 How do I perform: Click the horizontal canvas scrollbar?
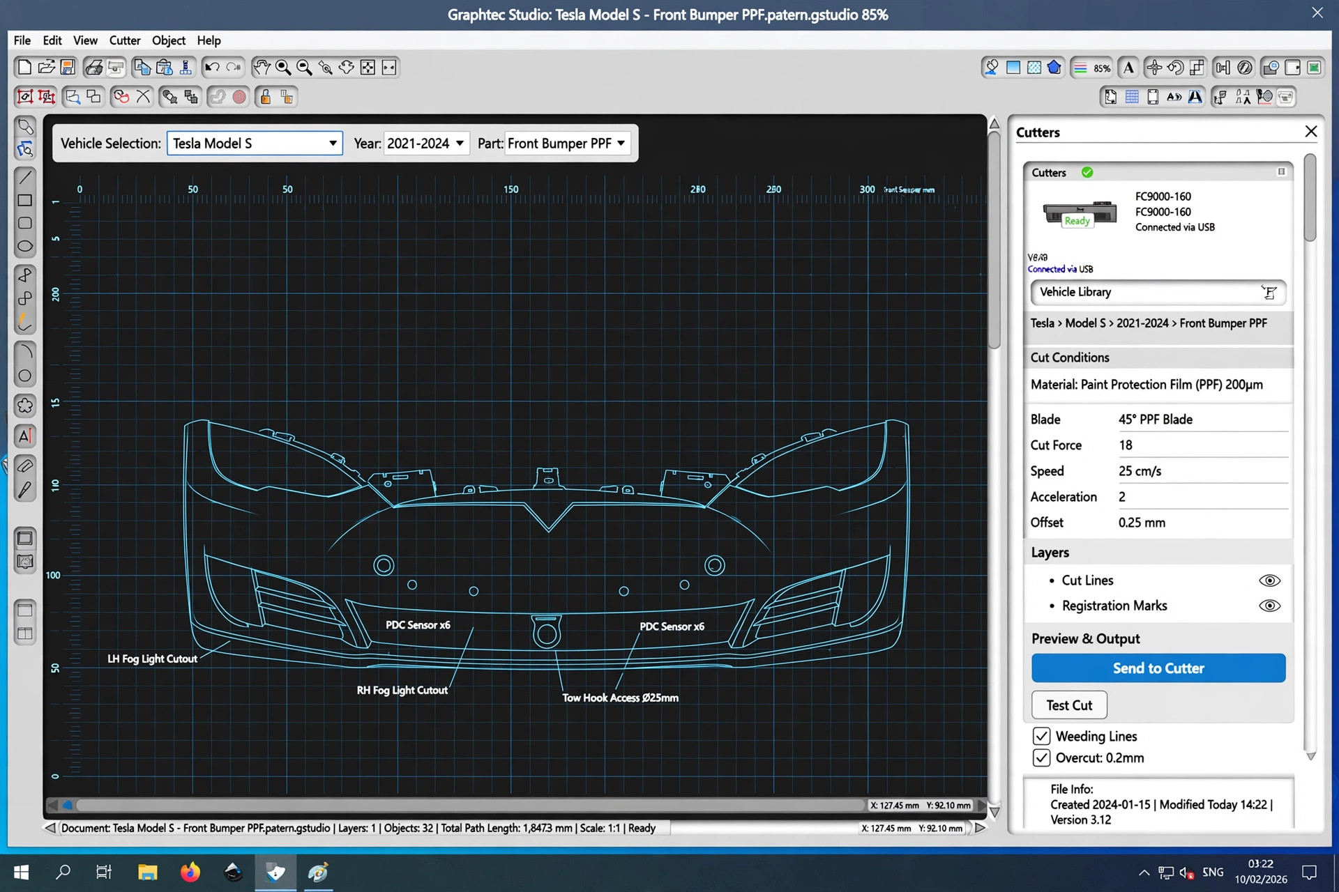click(x=471, y=806)
